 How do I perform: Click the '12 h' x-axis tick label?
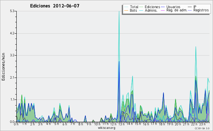click(113, 124)
